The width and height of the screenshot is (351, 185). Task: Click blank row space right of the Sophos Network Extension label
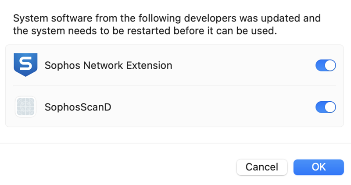241,66
